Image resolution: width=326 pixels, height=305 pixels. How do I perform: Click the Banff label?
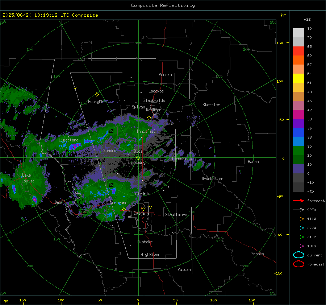pyautogui.click(x=60, y=202)
